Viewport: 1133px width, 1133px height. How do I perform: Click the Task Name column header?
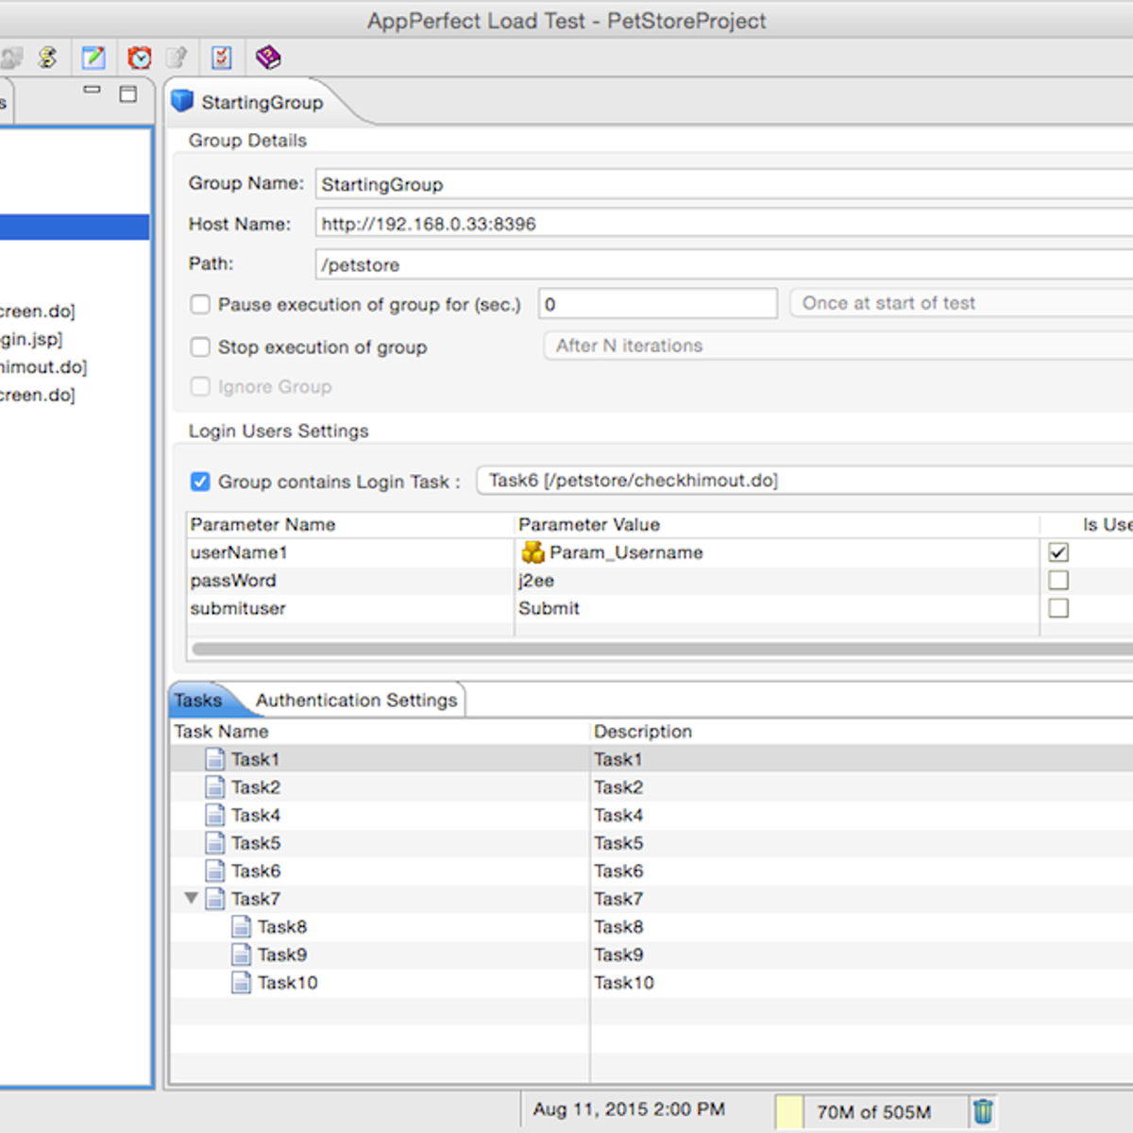pyautogui.click(x=380, y=732)
